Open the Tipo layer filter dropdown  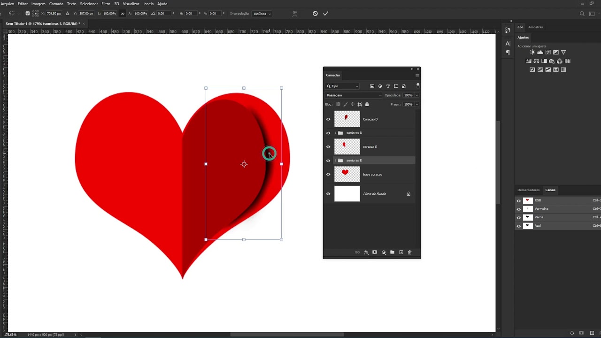[343, 86]
